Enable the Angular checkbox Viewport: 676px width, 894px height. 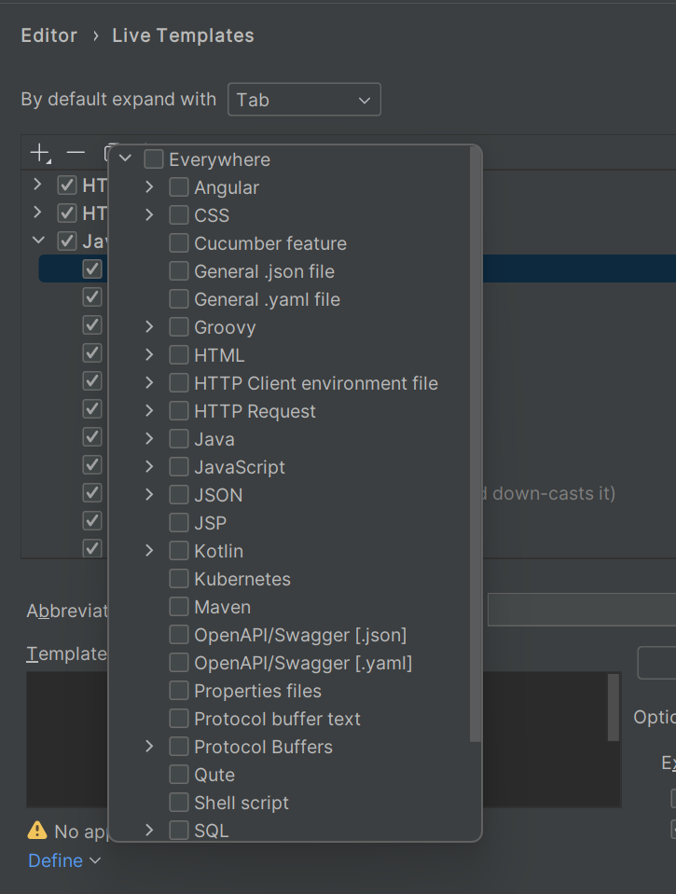click(x=179, y=187)
